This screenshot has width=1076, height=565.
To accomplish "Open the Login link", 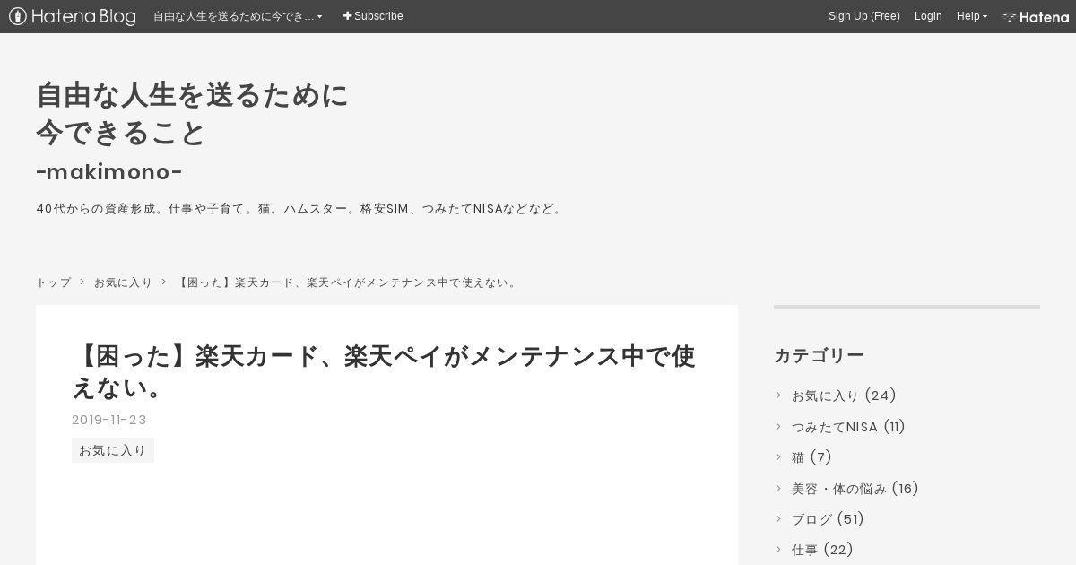I will [928, 16].
